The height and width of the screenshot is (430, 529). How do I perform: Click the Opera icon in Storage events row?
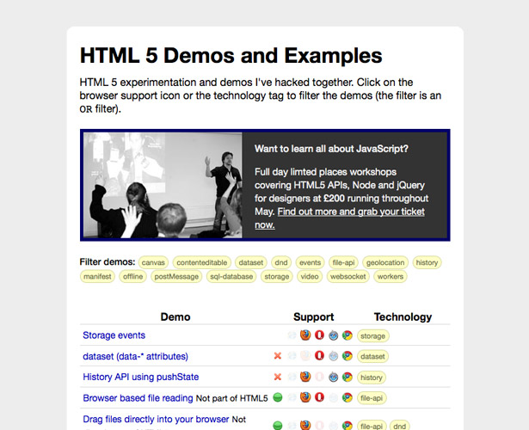click(319, 335)
